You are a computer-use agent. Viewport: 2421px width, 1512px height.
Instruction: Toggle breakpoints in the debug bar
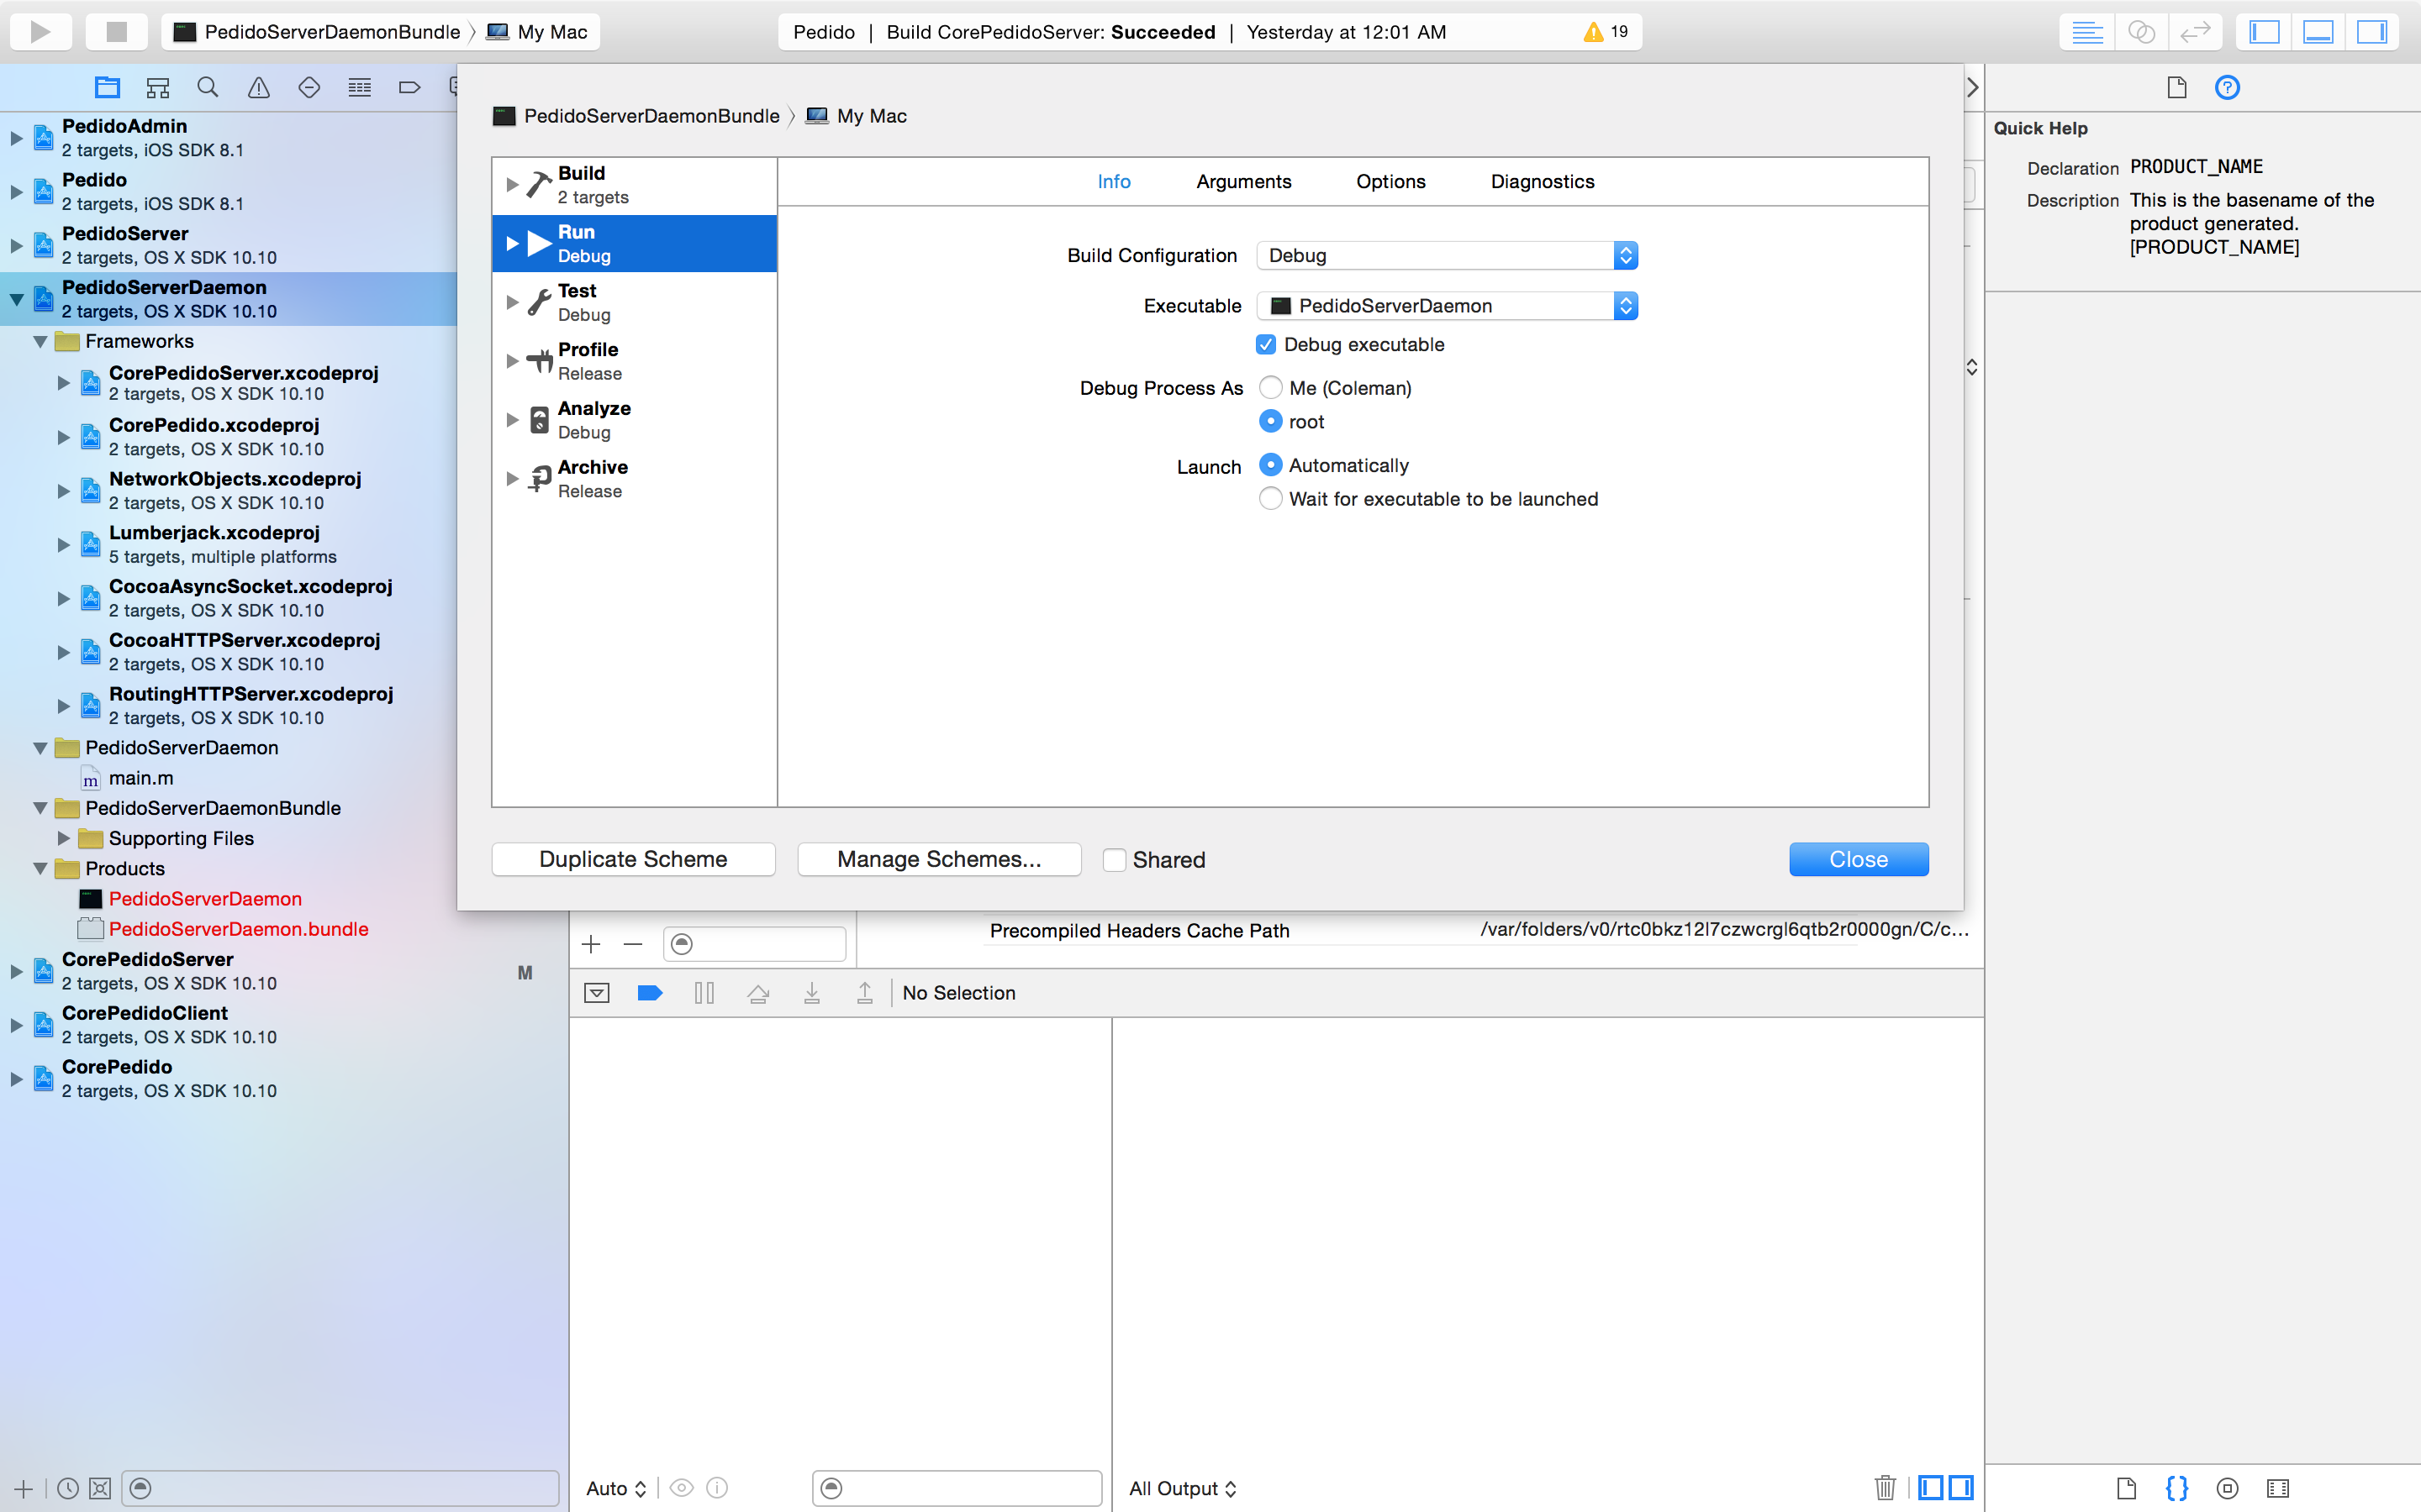point(651,993)
